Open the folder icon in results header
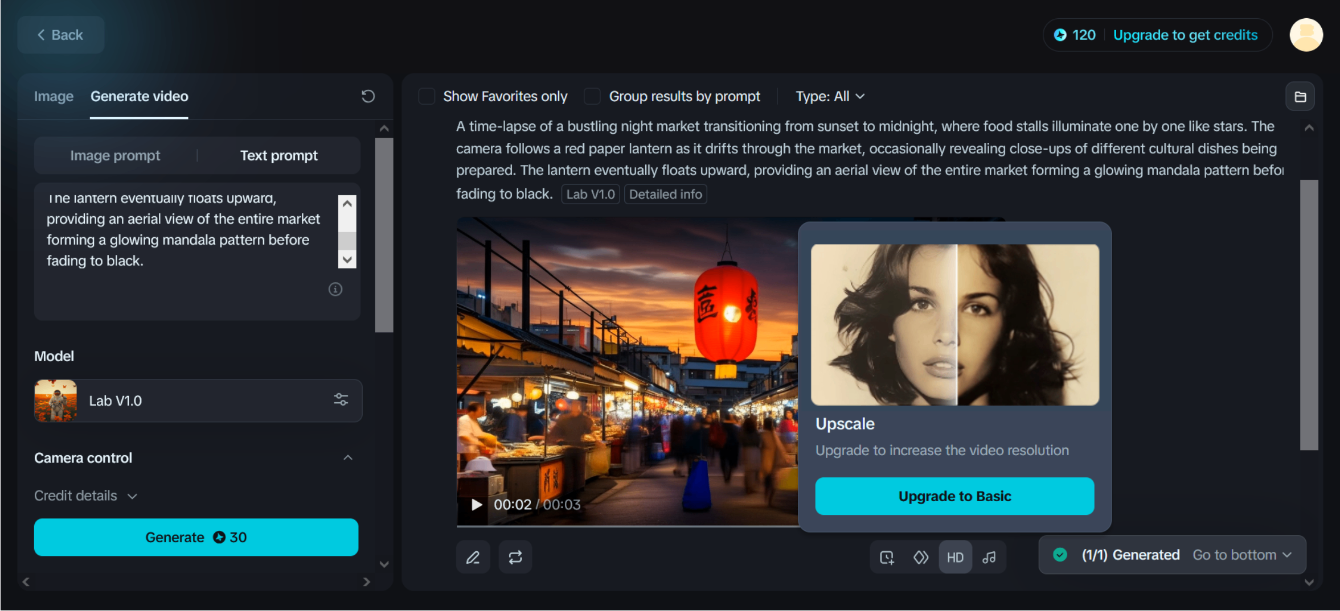This screenshot has height=611, width=1340. (x=1300, y=97)
